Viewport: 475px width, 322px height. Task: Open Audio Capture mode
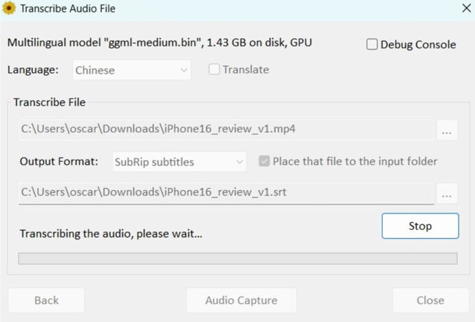[241, 300]
